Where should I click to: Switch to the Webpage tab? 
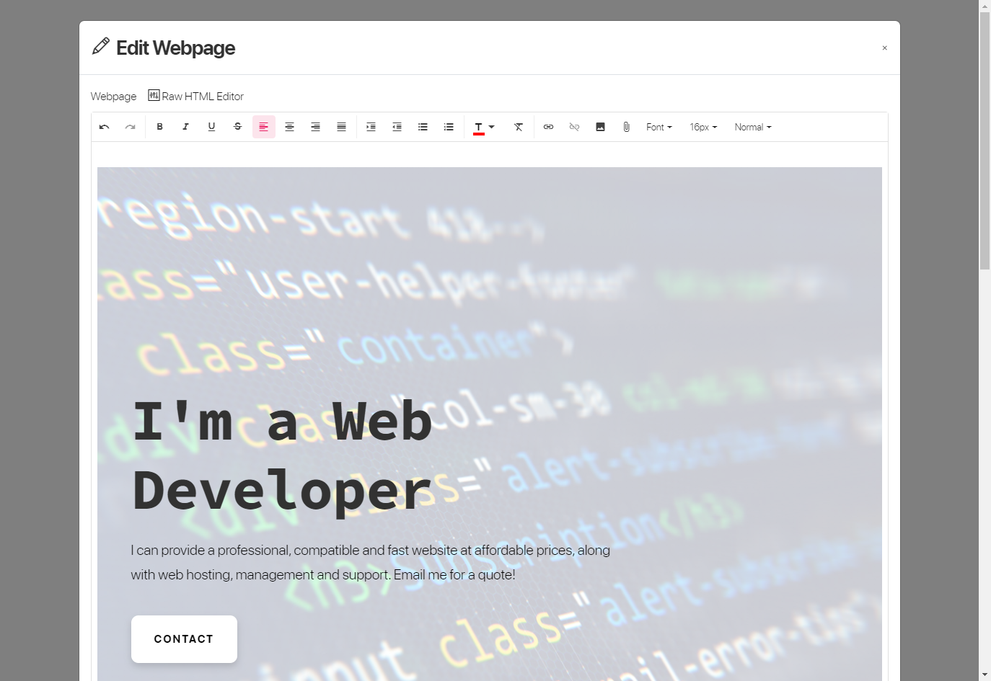pos(113,97)
